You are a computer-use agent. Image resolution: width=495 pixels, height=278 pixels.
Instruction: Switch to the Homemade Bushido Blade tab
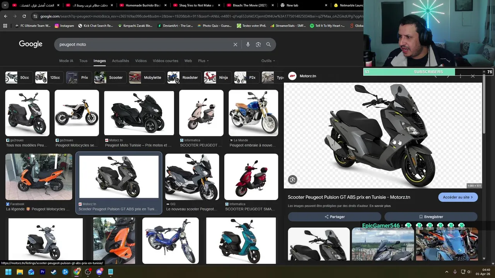point(143,5)
